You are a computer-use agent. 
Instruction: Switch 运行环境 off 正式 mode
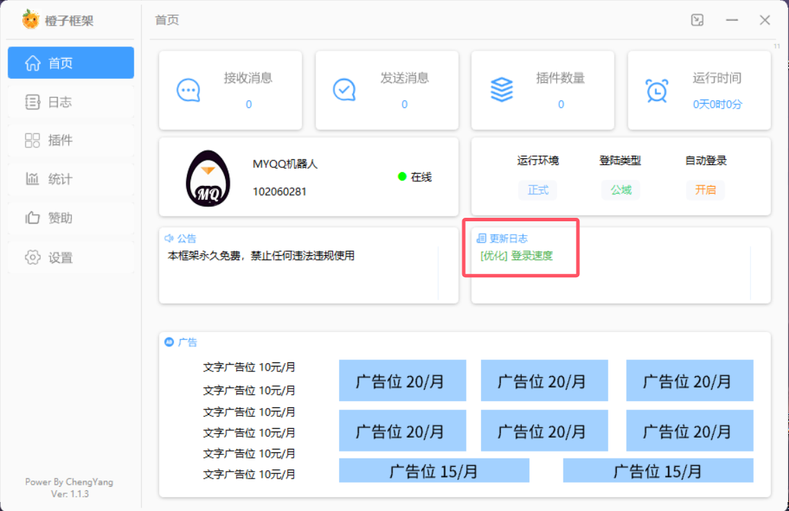[538, 190]
